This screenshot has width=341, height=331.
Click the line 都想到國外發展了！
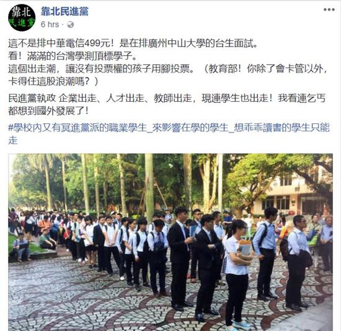click(x=48, y=111)
